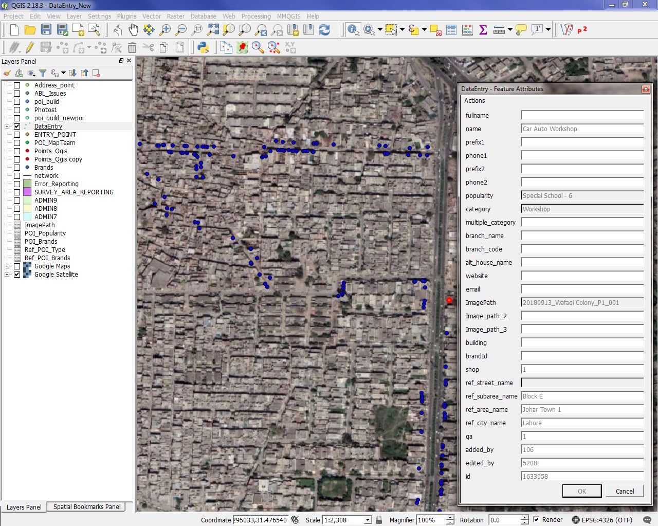Screen dimensions: 658x526
Task: Uncheck the DataEntry layer visibility
Action: (x=17, y=126)
